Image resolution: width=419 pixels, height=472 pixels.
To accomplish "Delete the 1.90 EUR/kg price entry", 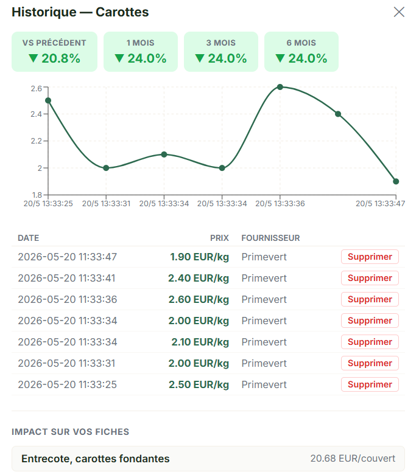I will [x=370, y=257].
